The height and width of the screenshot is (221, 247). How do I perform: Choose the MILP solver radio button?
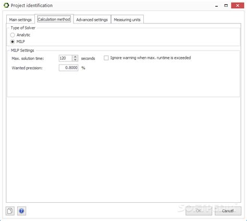(13, 42)
